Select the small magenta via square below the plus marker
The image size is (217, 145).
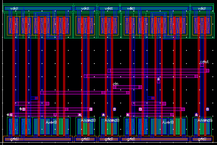159,82
